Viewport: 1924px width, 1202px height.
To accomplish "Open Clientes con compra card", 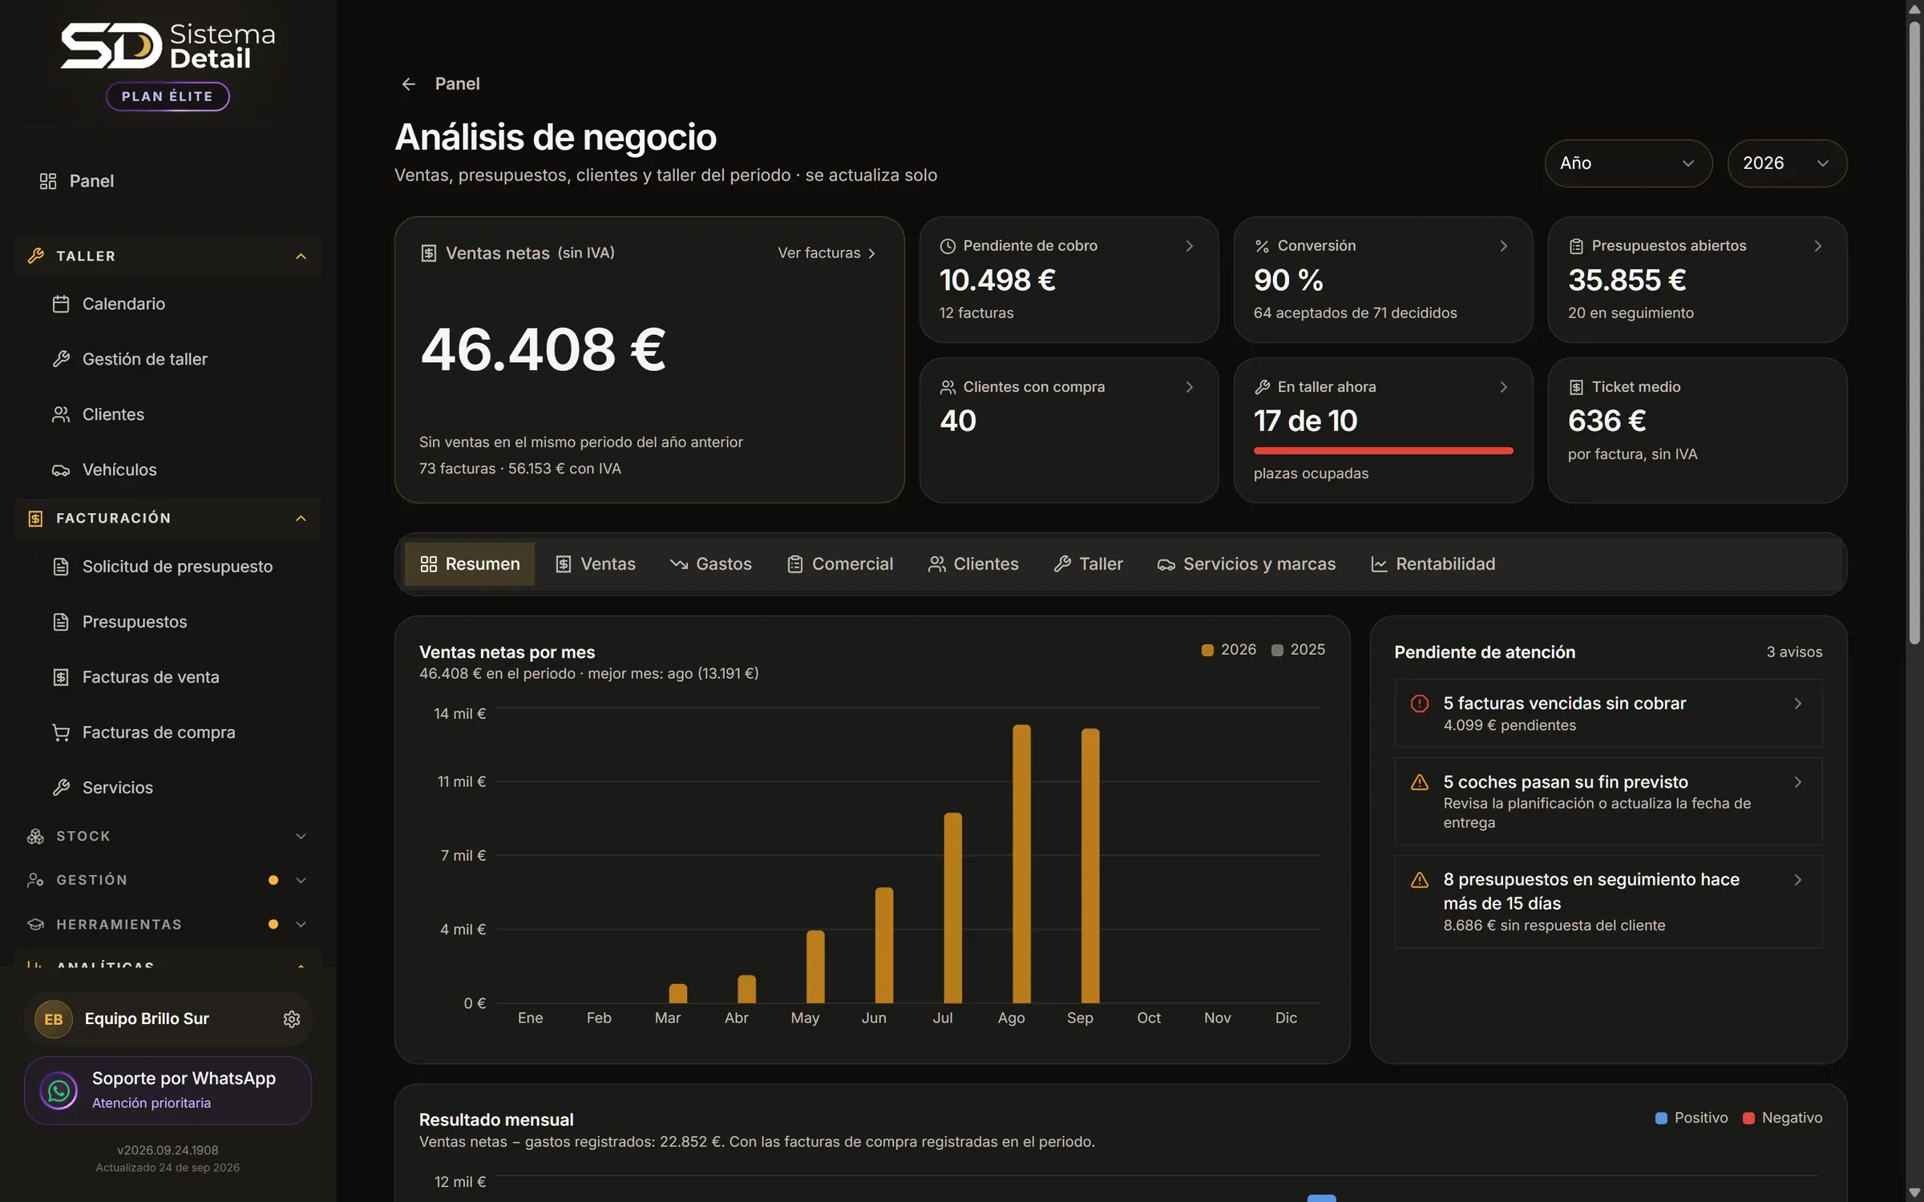I will 1069,430.
